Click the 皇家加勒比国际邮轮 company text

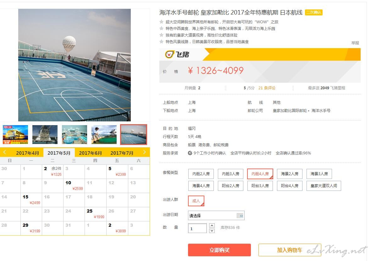[290, 110]
